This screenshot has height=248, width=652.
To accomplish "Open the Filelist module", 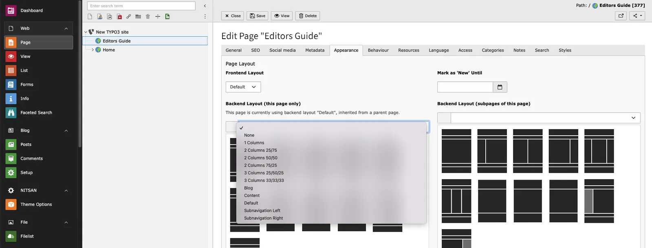I will (x=39, y=236).
